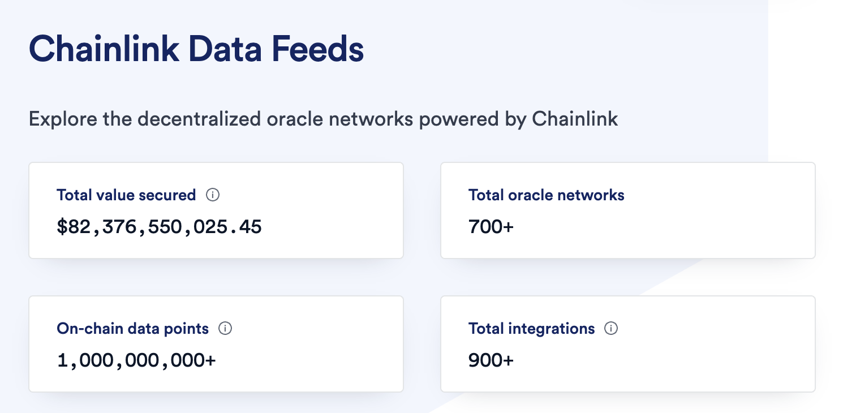Image resolution: width=843 pixels, height=413 pixels.
Task: Expand details for the Total value secured card
Action: point(216,210)
